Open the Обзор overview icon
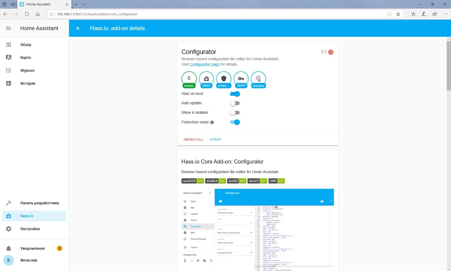Viewport: 451px width, 271px height. pos(8,45)
